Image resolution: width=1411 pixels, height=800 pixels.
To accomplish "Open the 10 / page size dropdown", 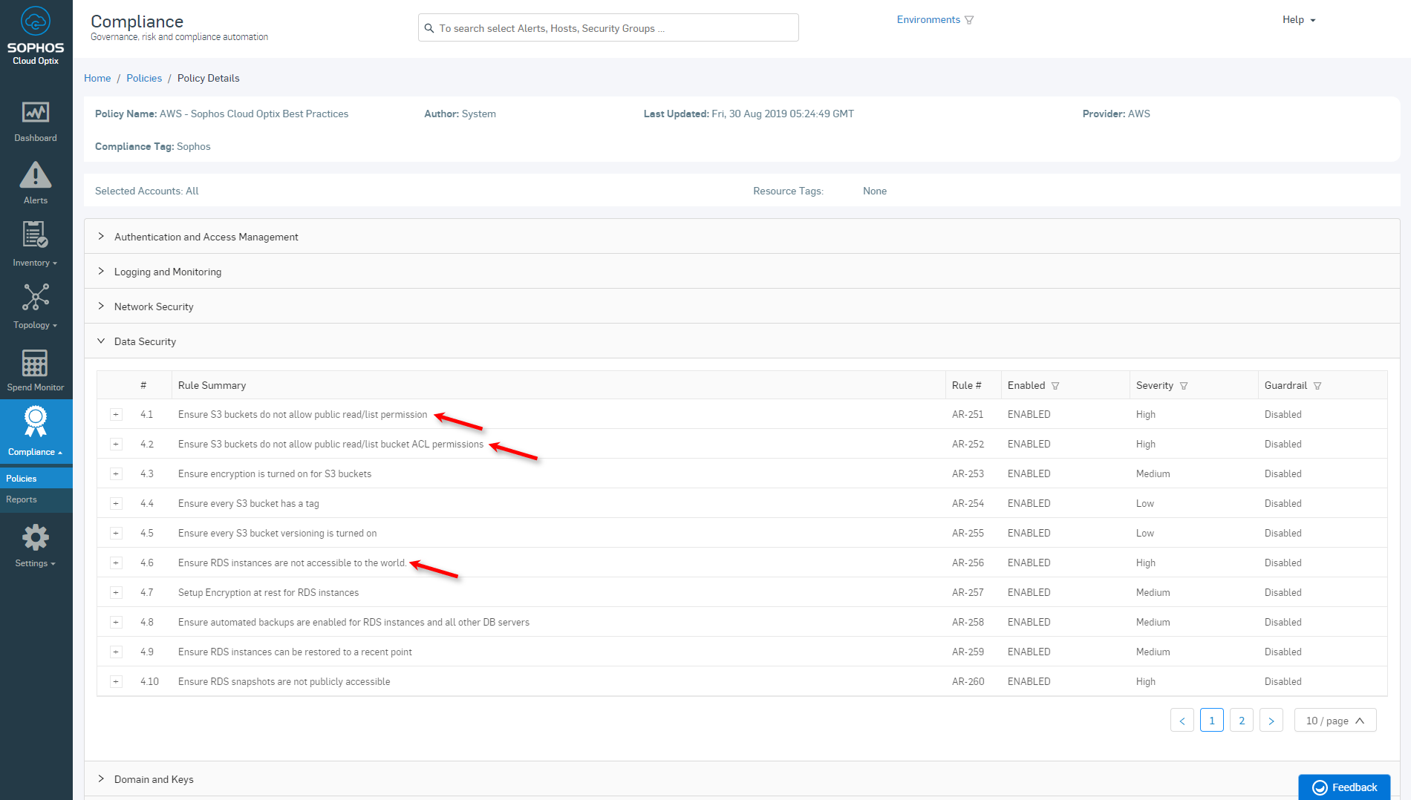I will [x=1335, y=721].
